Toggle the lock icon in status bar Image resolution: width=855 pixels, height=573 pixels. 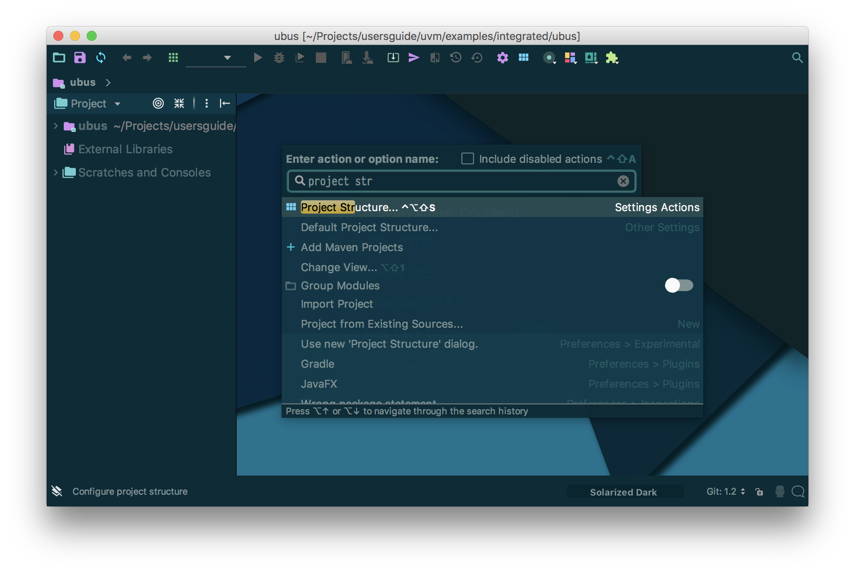[x=759, y=492]
